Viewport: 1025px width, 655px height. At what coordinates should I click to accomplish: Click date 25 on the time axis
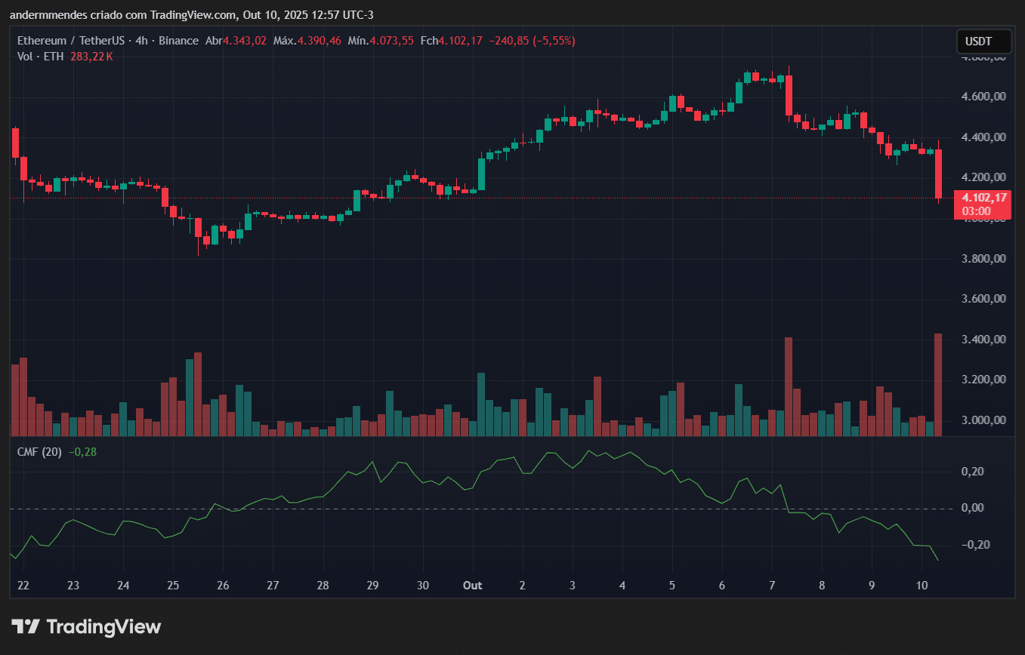coord(172,586)
